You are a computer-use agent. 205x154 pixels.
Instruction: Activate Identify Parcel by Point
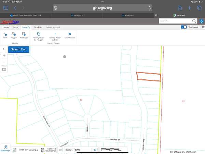[x=55, y=36]
